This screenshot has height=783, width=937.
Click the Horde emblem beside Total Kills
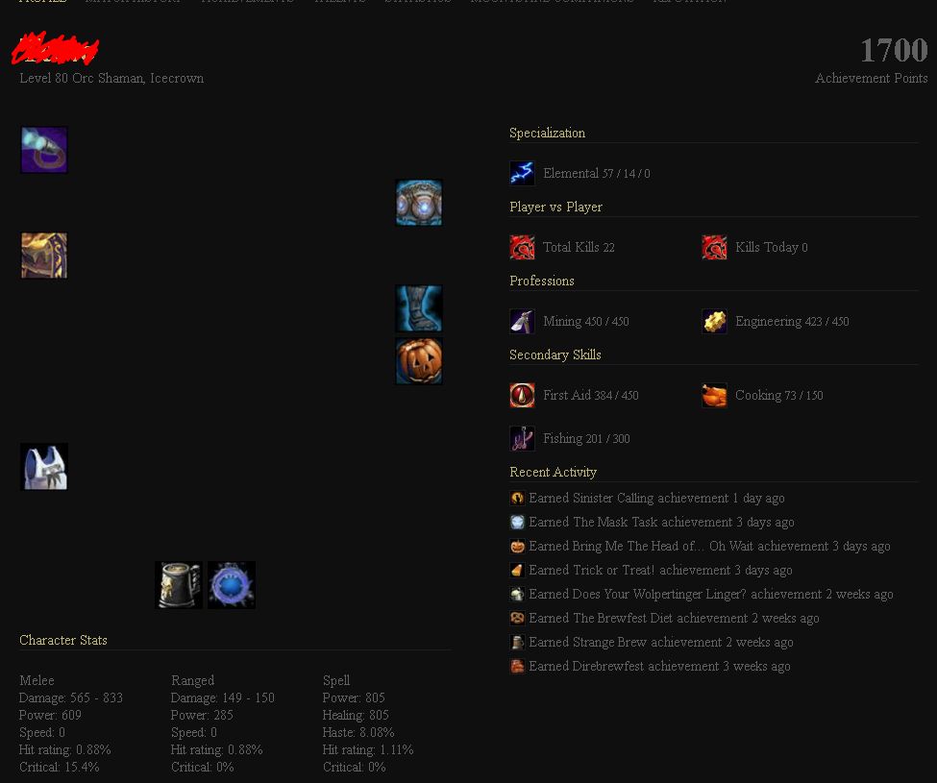pyautogui.click(x=522, y=247)
